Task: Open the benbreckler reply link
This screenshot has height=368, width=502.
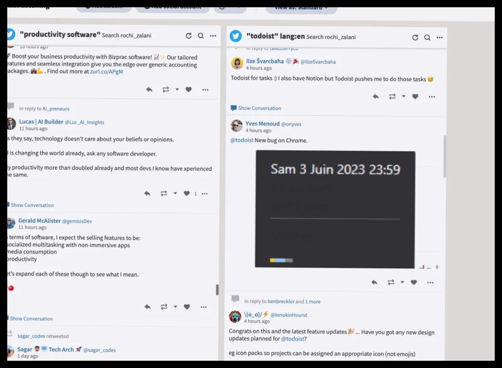Action: coord(281,301)
